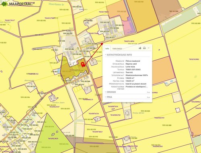Close the cadastral info popup
The width and height of the screenshot is (201, 153).
(148, 48)
